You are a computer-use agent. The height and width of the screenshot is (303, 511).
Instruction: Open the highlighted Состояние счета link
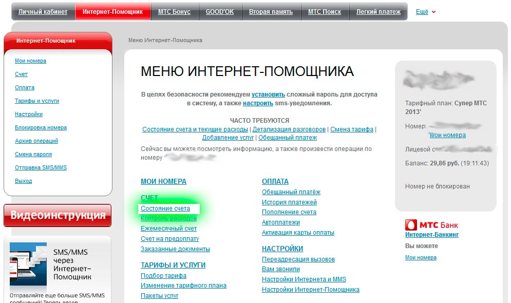165,209
